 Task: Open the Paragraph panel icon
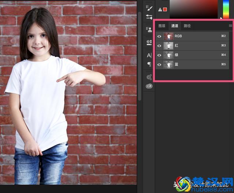tap(149, 64)
